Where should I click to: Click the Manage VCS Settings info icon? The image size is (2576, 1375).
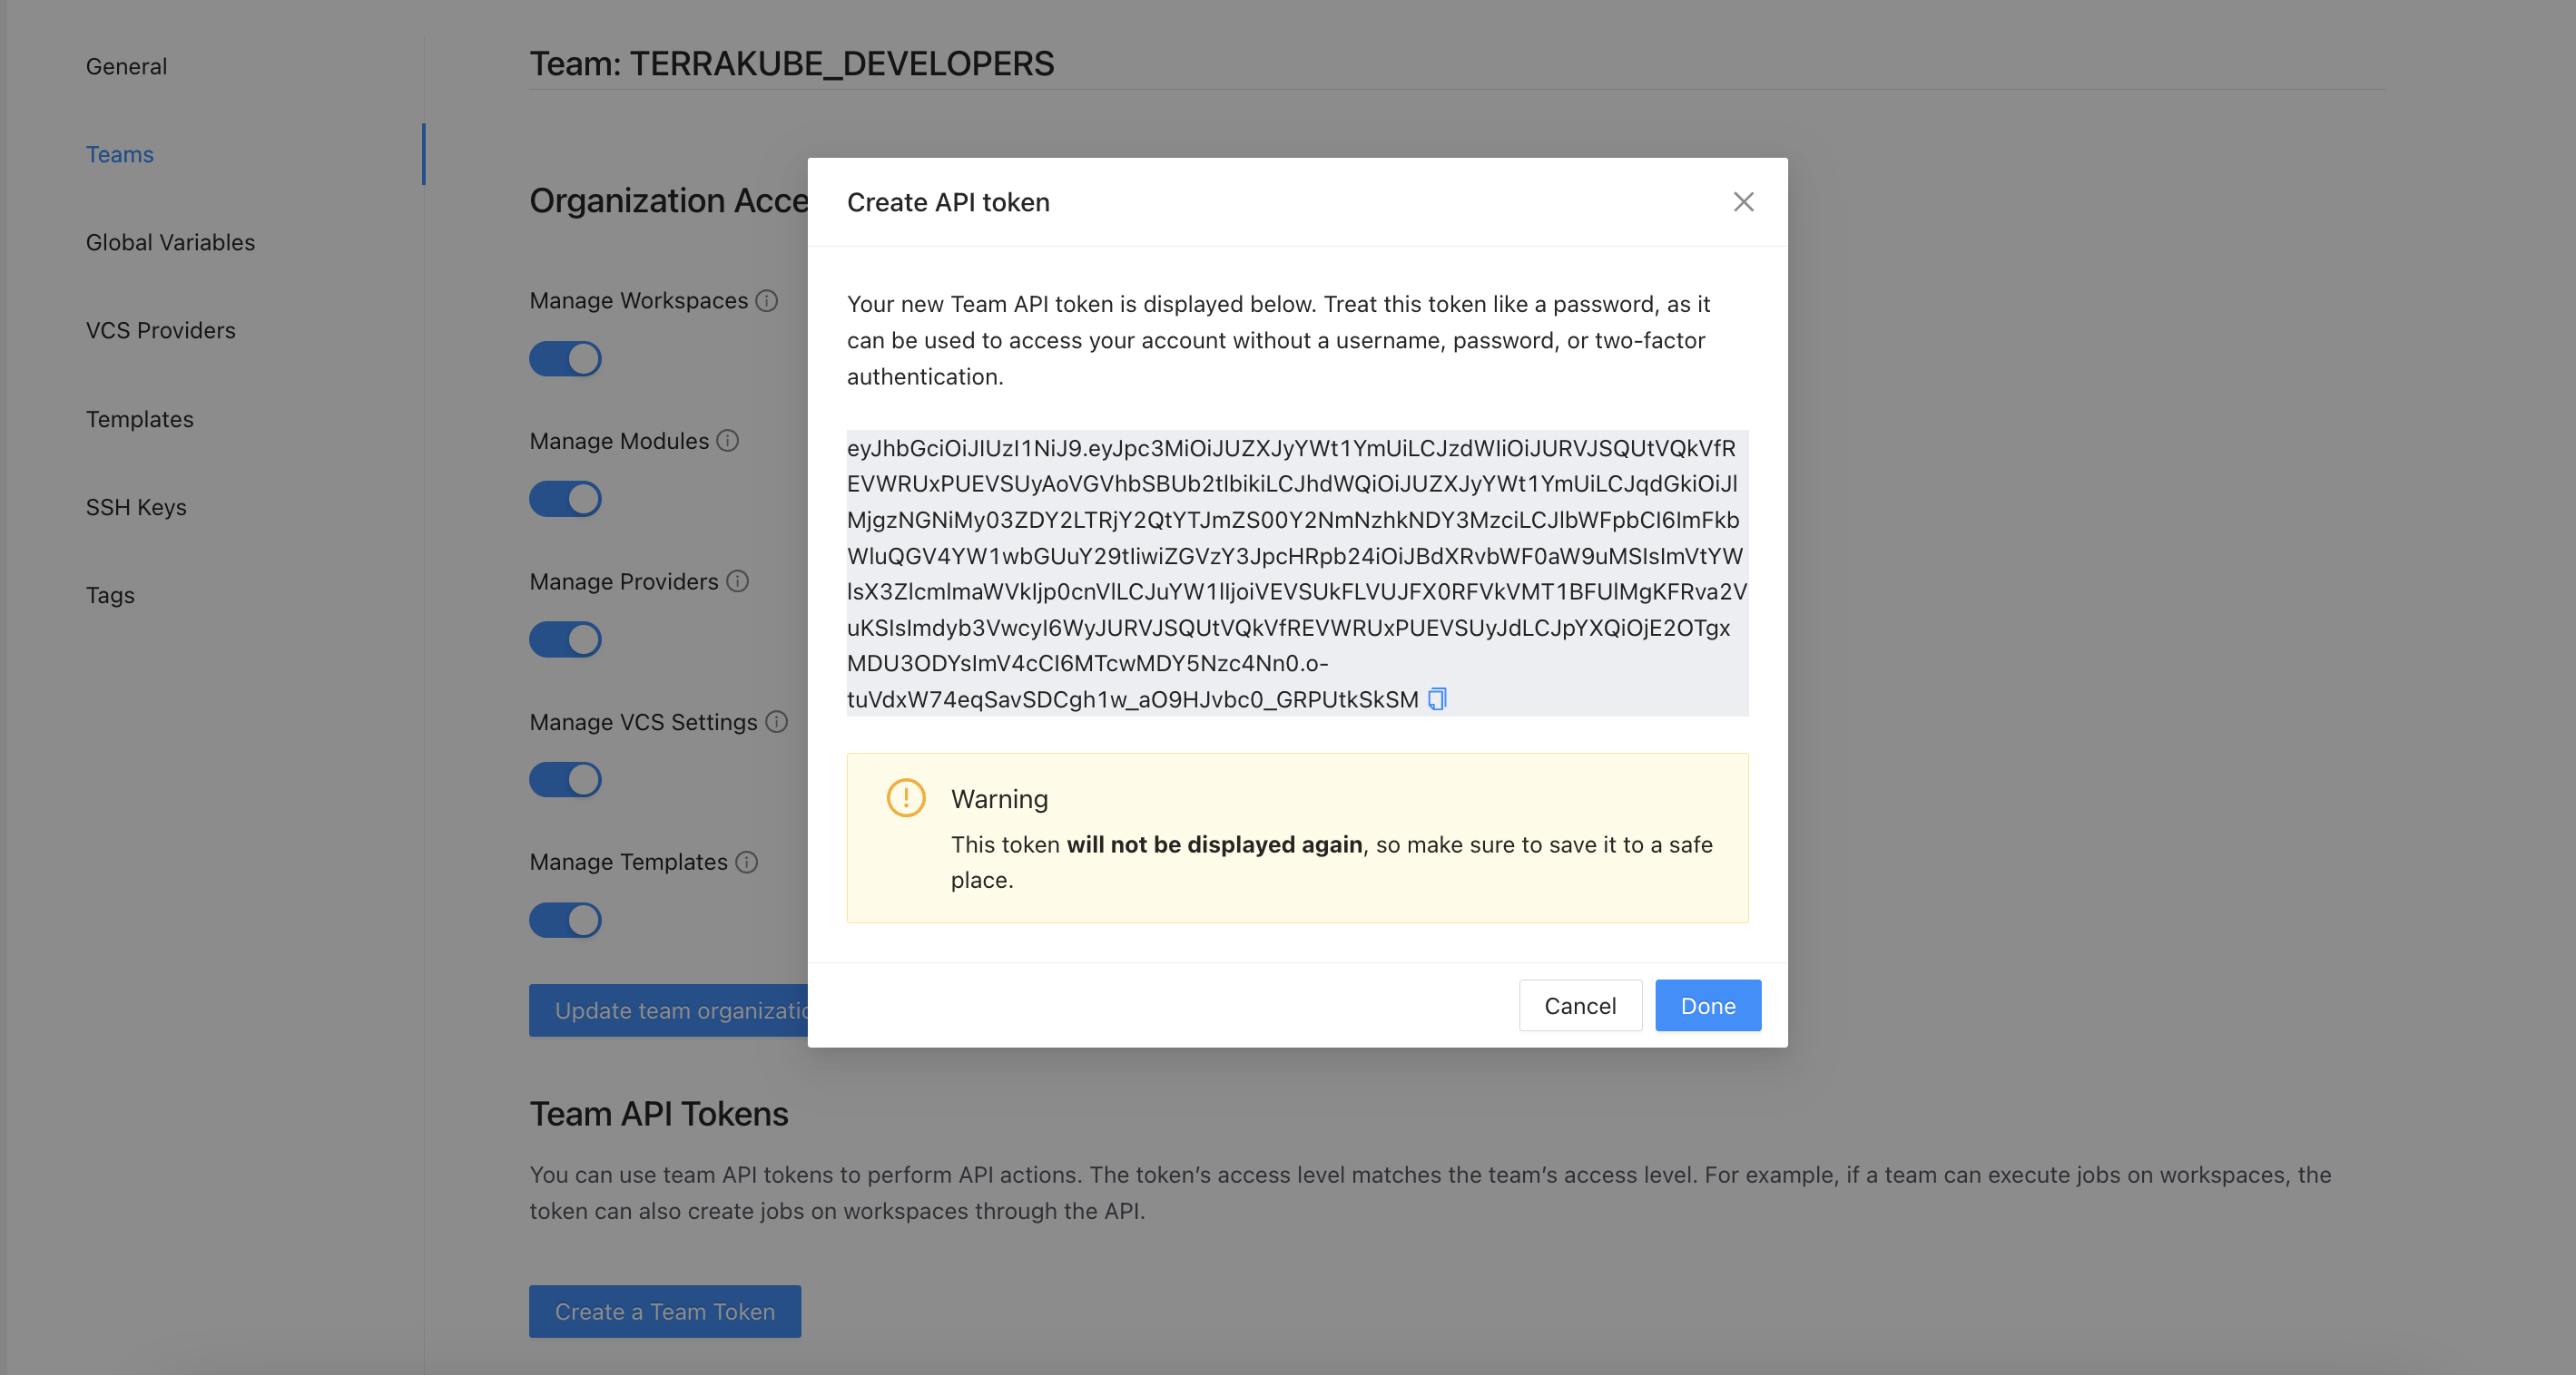point(776,721)
